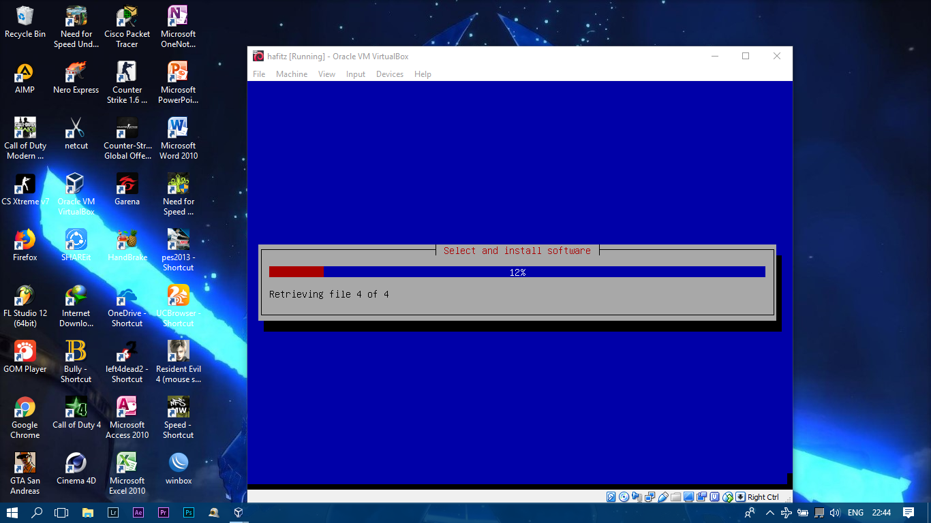Select Nero Express desktop shortcut

(x=76, y=78)
